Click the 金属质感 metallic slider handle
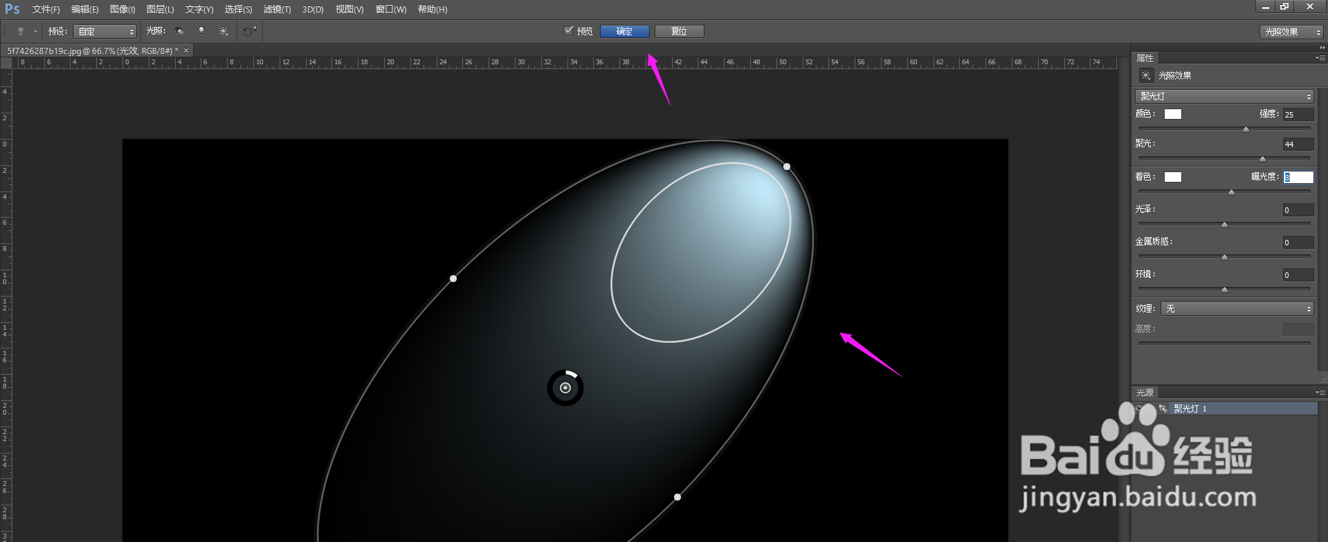1328x542 pixels. (x=1225, y=257)
